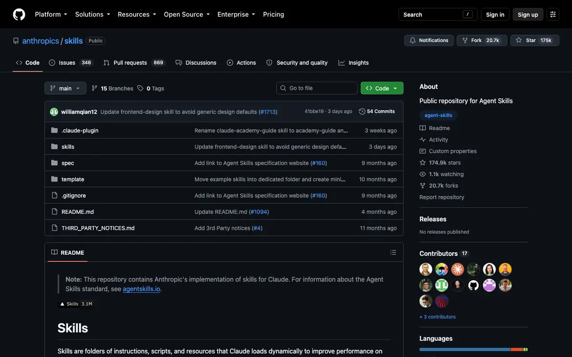Open the GitHub octocat contributor avatar
572x357 pixels.
(473, 285)
